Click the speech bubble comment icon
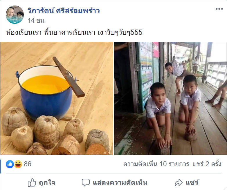227x190 pixels. [86, 182]
